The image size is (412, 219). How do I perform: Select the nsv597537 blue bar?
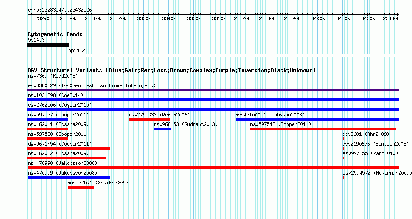pos(48,119)
